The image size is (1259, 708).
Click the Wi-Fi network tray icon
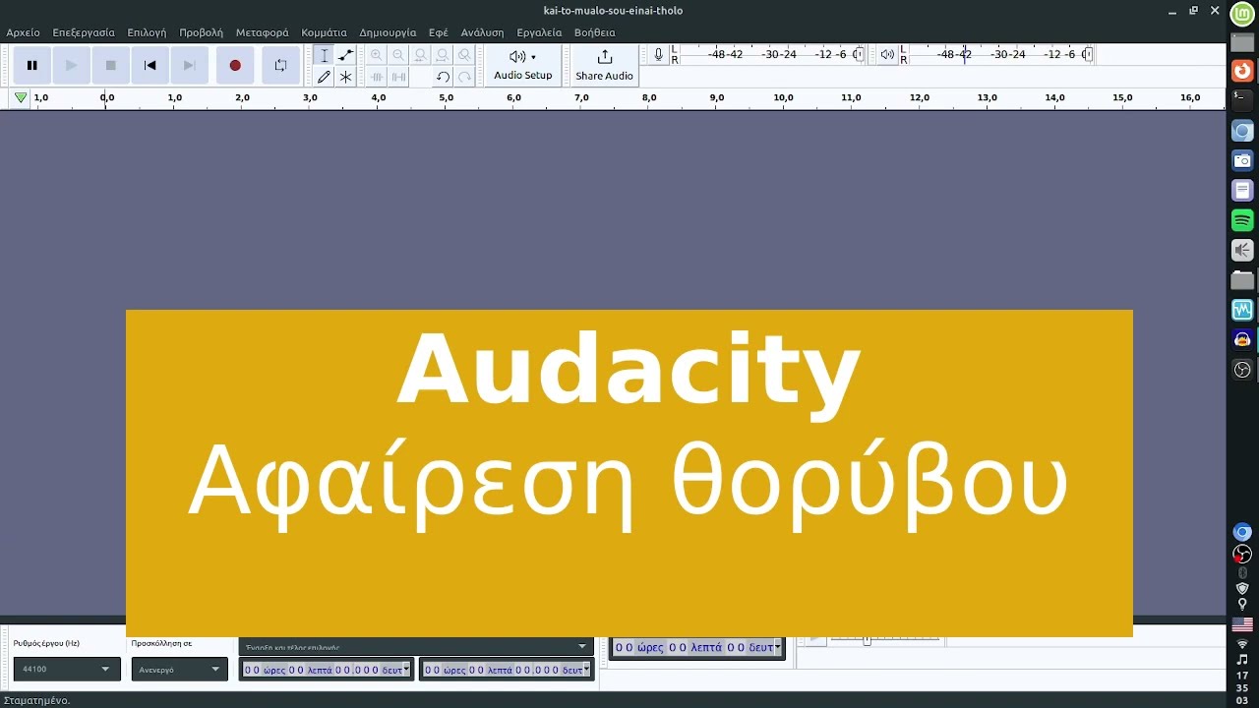[x=1242, y=644]
